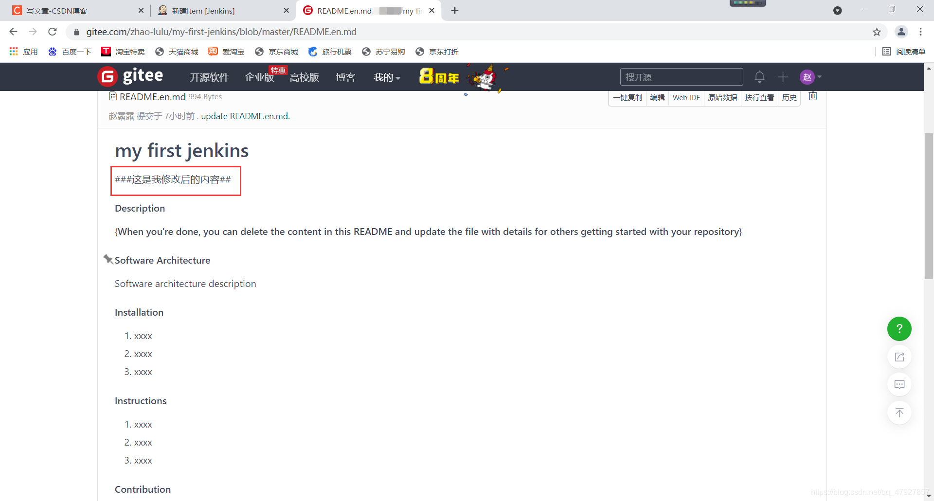This screenshot has width=934, height=501.
Task: Open the feedback chat floating icon
Action: point(899,385)
